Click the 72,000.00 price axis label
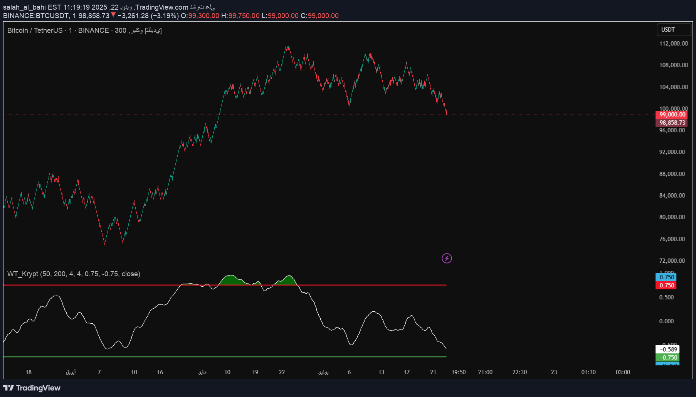Viewport: 696px width, 397px height. coord(672,261)
